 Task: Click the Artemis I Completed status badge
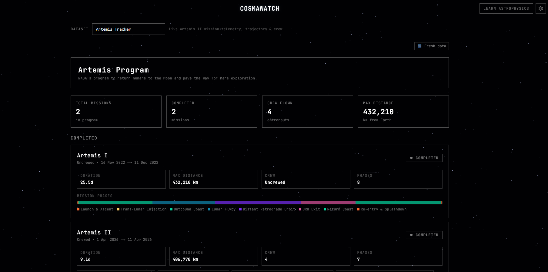424,158
